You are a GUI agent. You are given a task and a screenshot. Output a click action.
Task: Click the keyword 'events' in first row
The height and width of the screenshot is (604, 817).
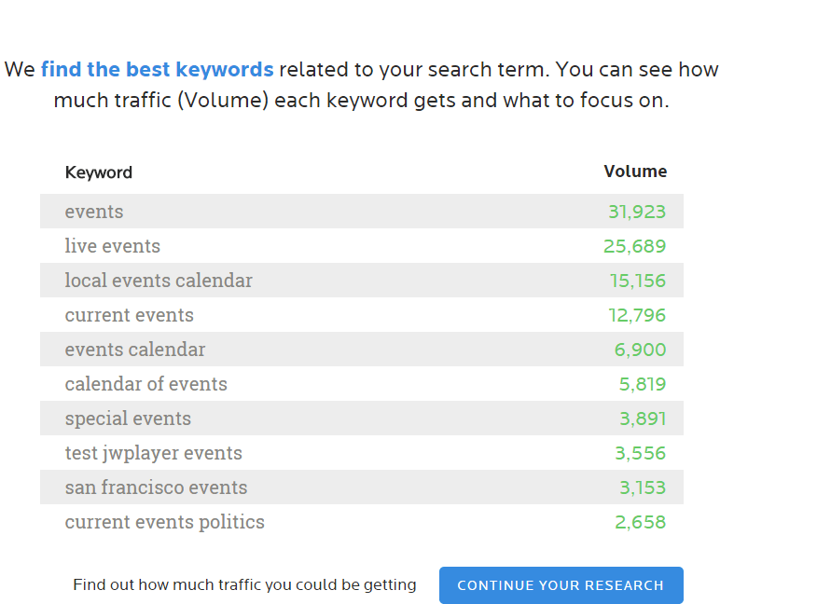pyautogui.click(x=94, y=212)
